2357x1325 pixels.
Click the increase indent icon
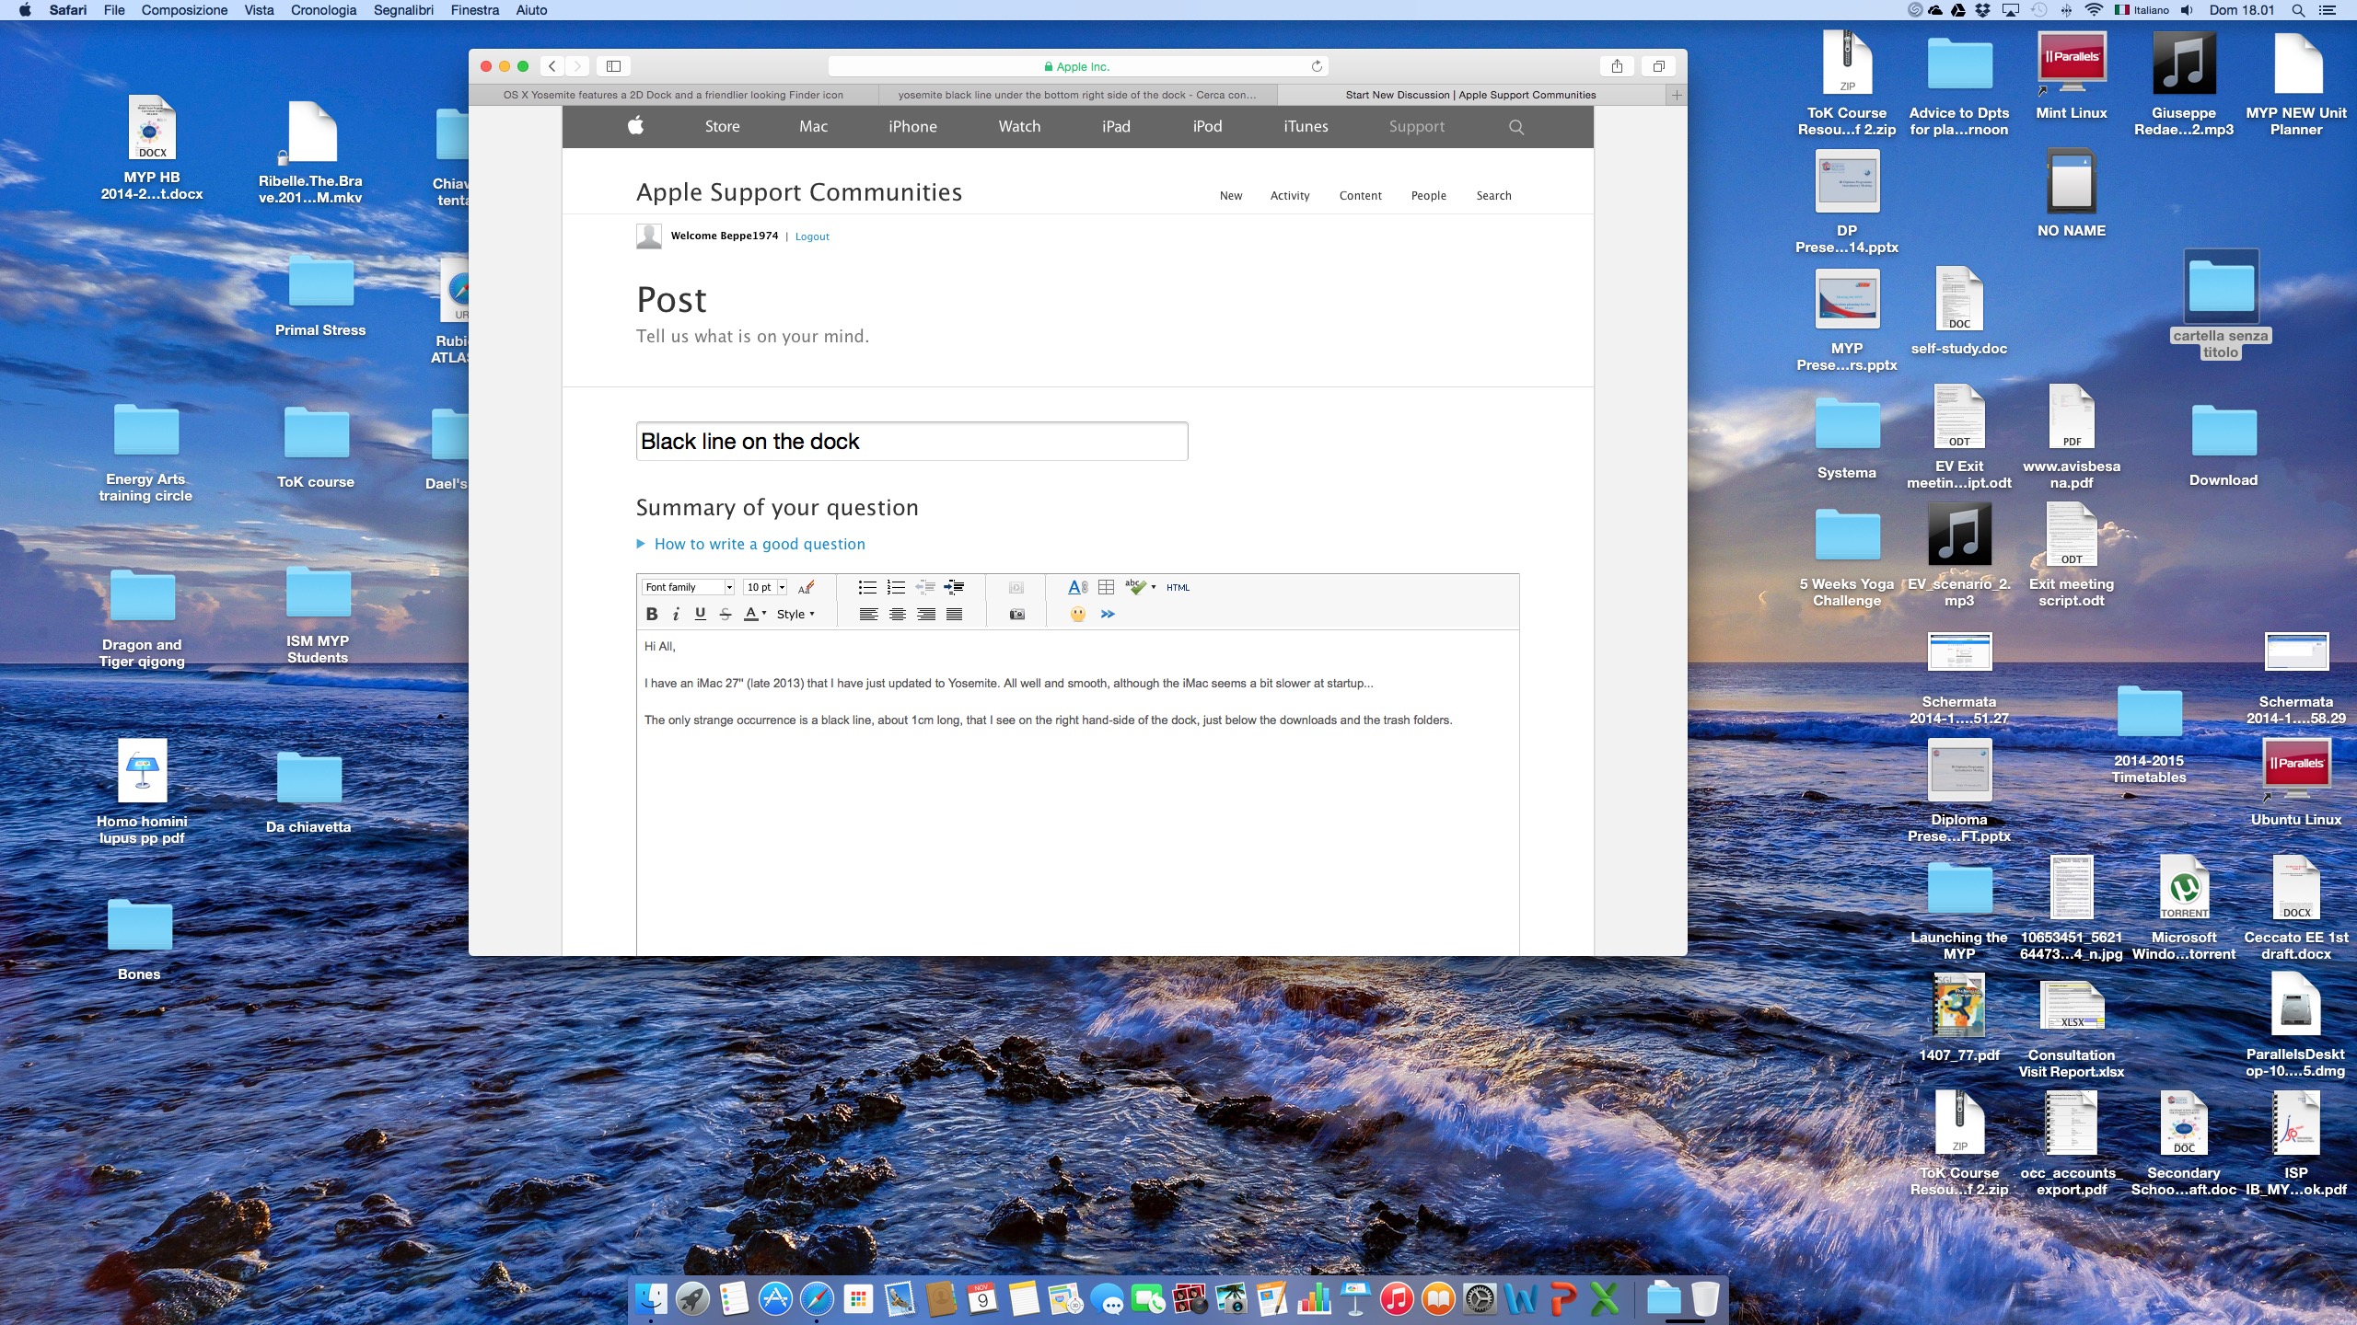click(954, 587)
